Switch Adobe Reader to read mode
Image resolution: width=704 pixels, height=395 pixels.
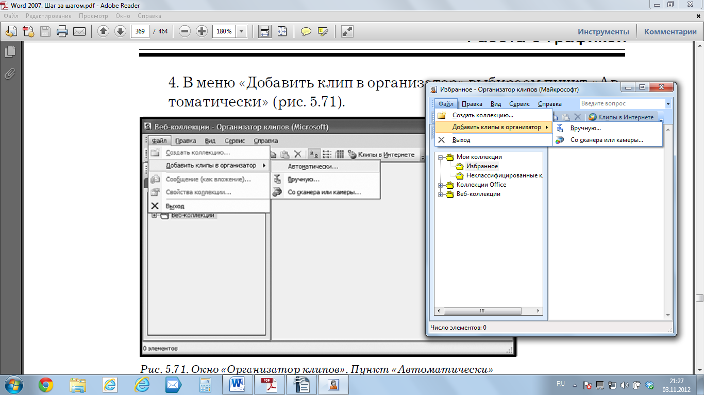347,31
